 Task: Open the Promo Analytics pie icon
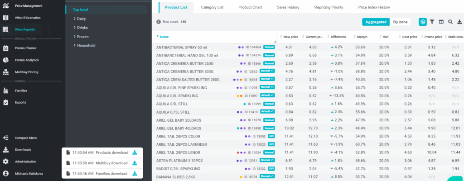coord(5,60)
